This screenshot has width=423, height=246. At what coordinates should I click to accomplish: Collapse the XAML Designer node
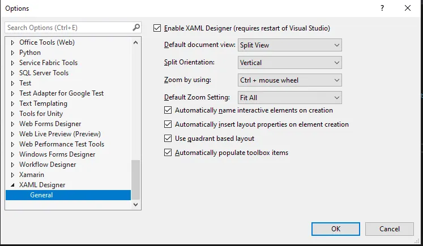[x=12, y=185]
